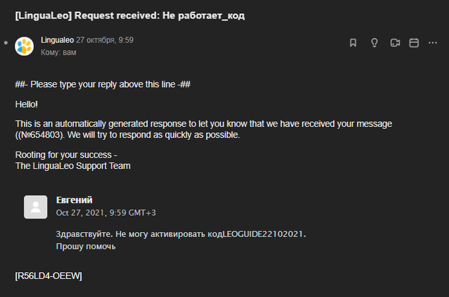This screenshot has height=297, width=449.
Task: Toggle the unread dot beside sender avatar
Action: point(6,43)
